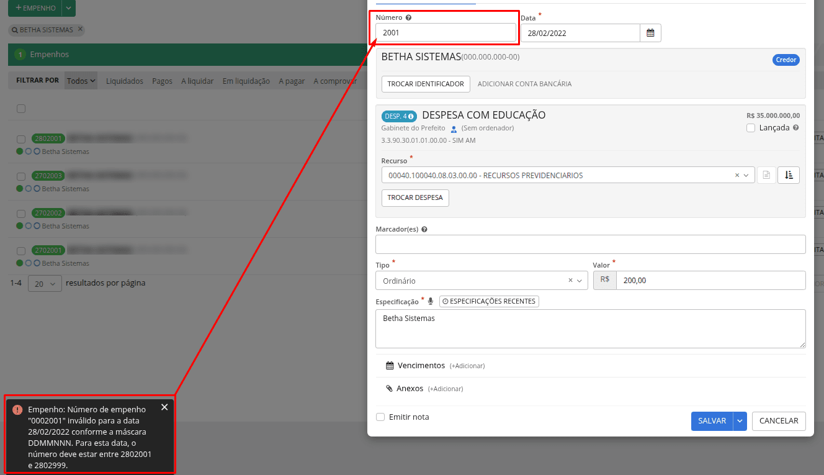Click the document icon beside Recurso field
824x475 pixels.
point(766,175)
